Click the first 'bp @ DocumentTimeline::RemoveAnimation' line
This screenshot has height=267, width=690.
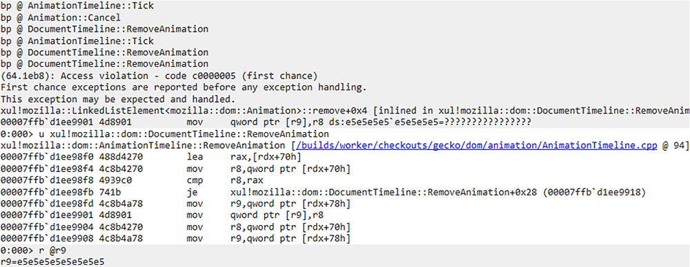(x=105, y=30)
